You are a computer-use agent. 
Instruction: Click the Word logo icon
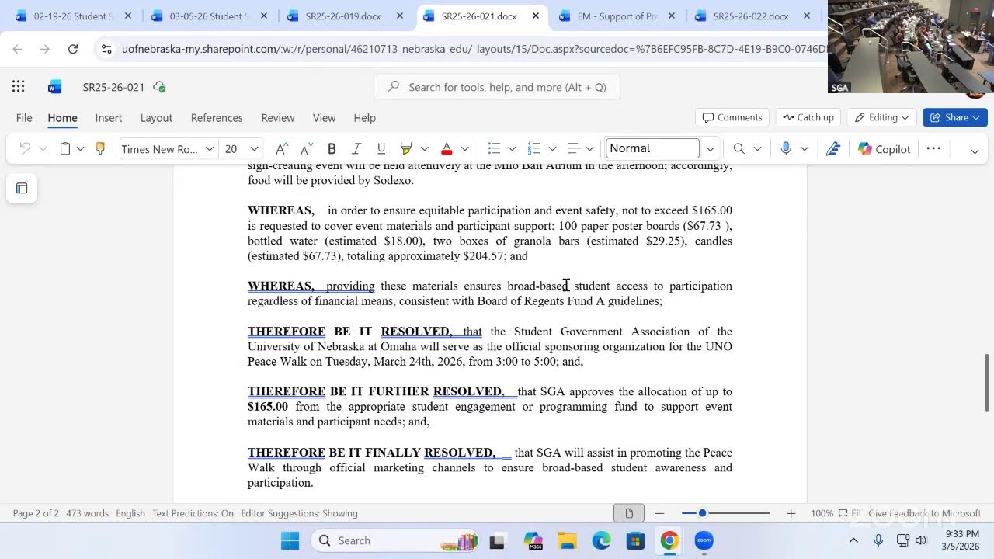click(54, 87)
